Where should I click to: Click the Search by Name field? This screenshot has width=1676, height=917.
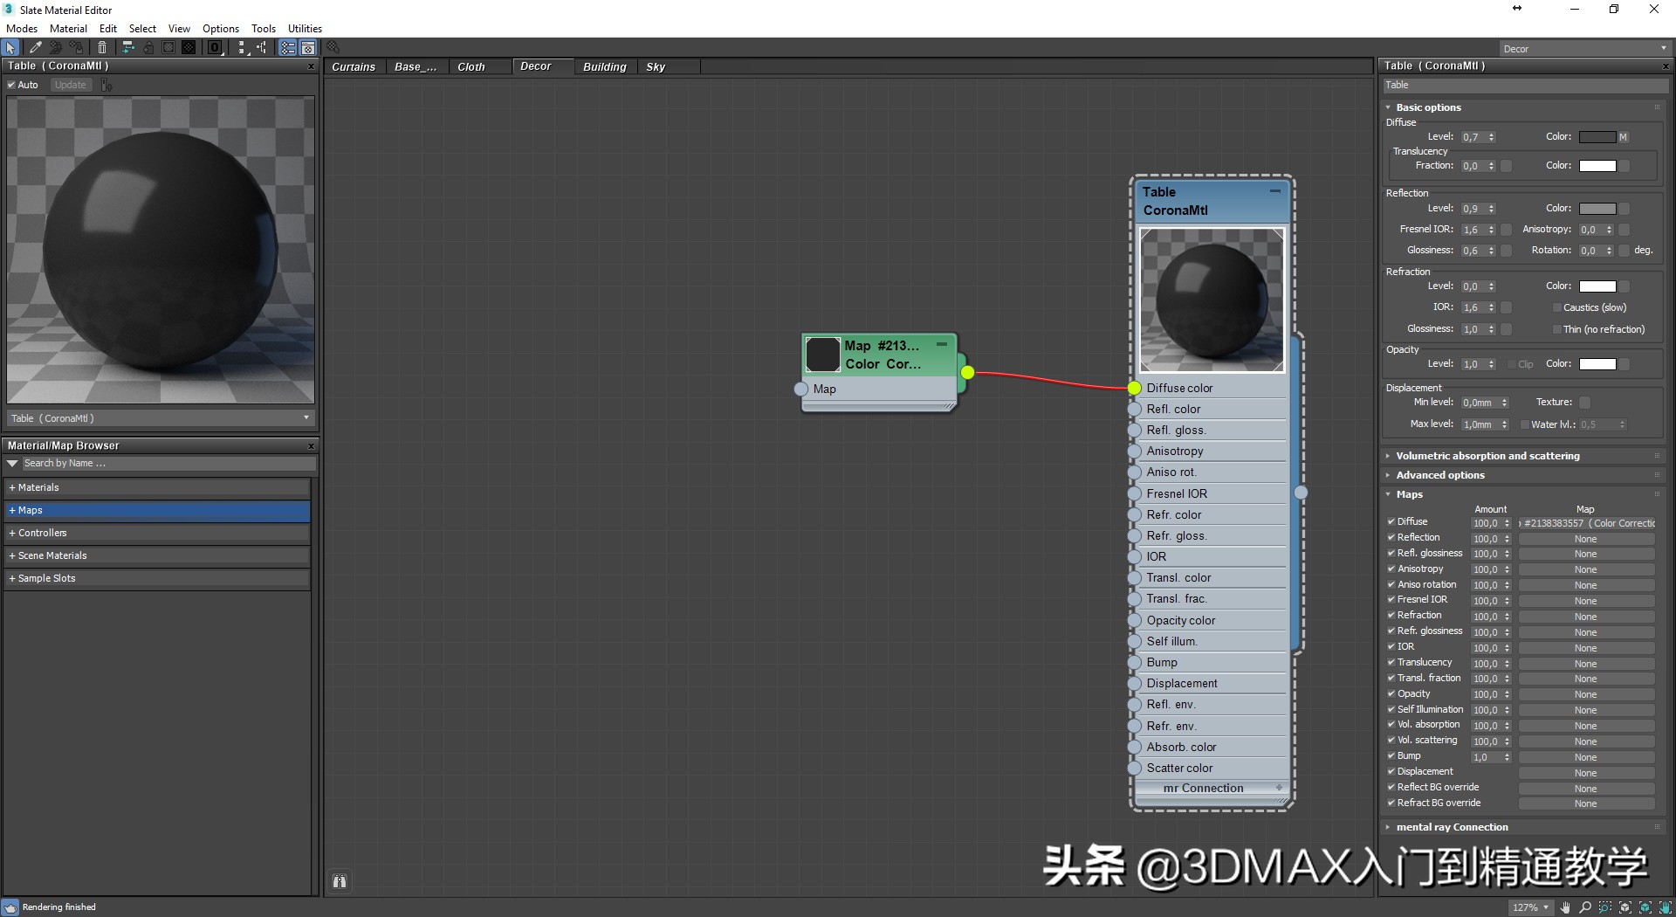click(166, 464)
